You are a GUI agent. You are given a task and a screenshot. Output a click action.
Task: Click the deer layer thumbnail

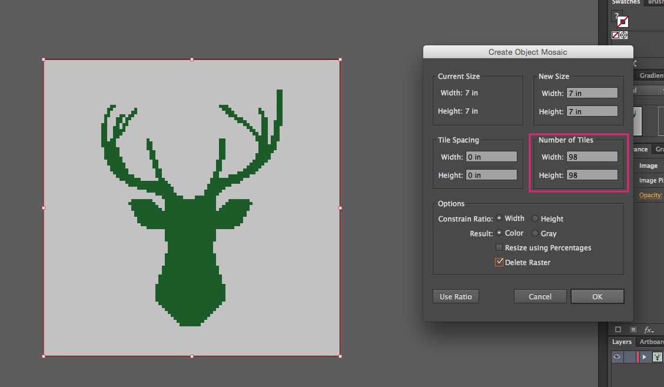[x=657, y=357]
